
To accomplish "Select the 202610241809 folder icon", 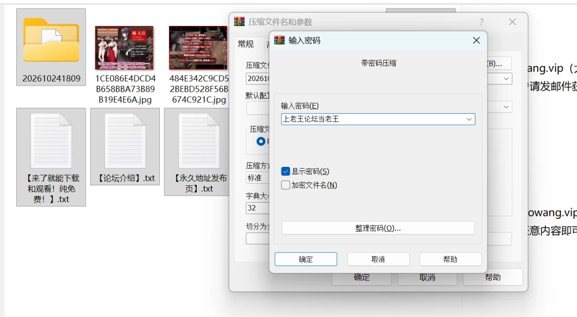I will [x=51, y=40].
